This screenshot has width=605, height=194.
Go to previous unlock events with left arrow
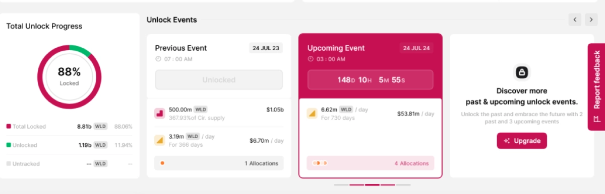pos(575,20)
